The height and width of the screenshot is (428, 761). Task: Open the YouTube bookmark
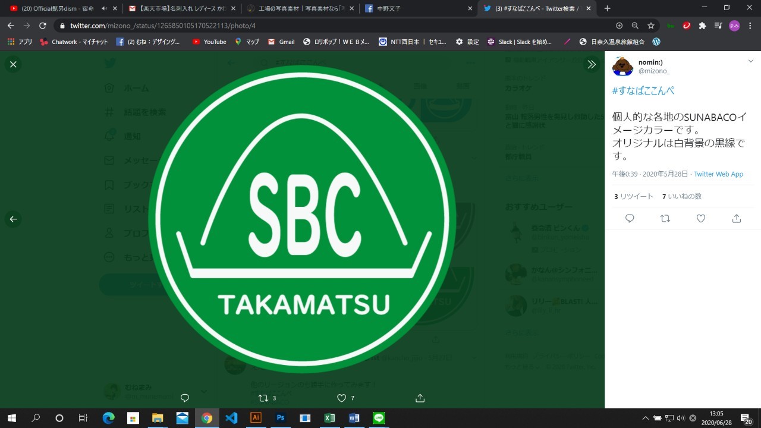pos(209,42)
